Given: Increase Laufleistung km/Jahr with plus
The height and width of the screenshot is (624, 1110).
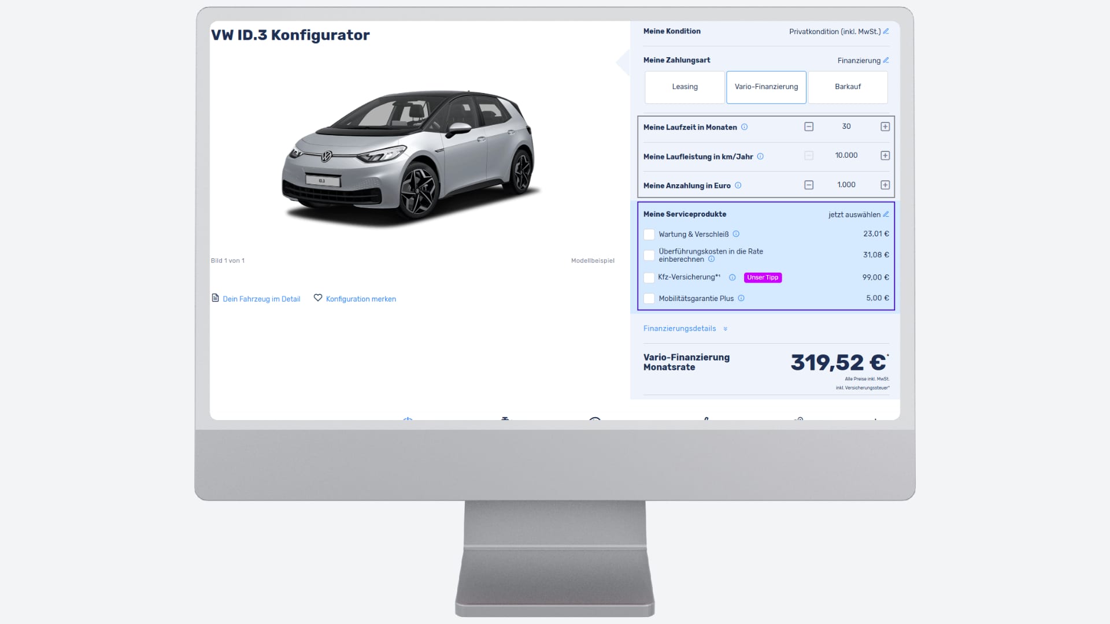Looking at the screenshot, I should pos(885,155).
